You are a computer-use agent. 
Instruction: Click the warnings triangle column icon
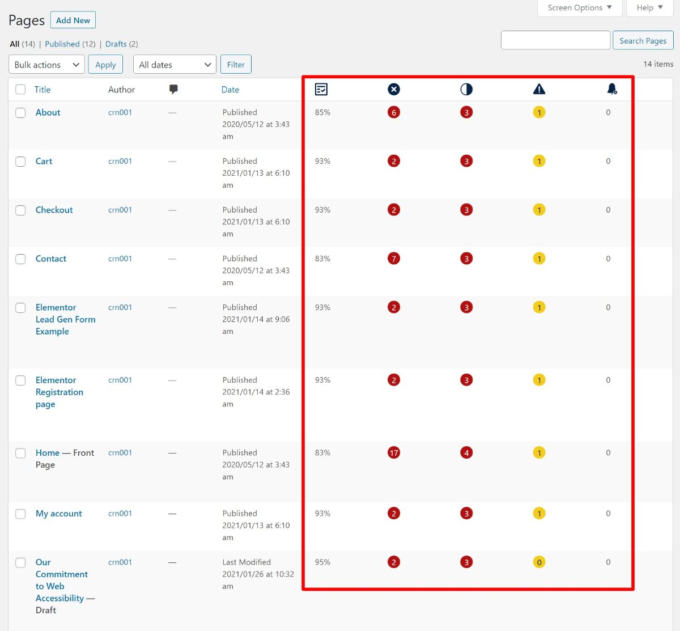(539, 89)
